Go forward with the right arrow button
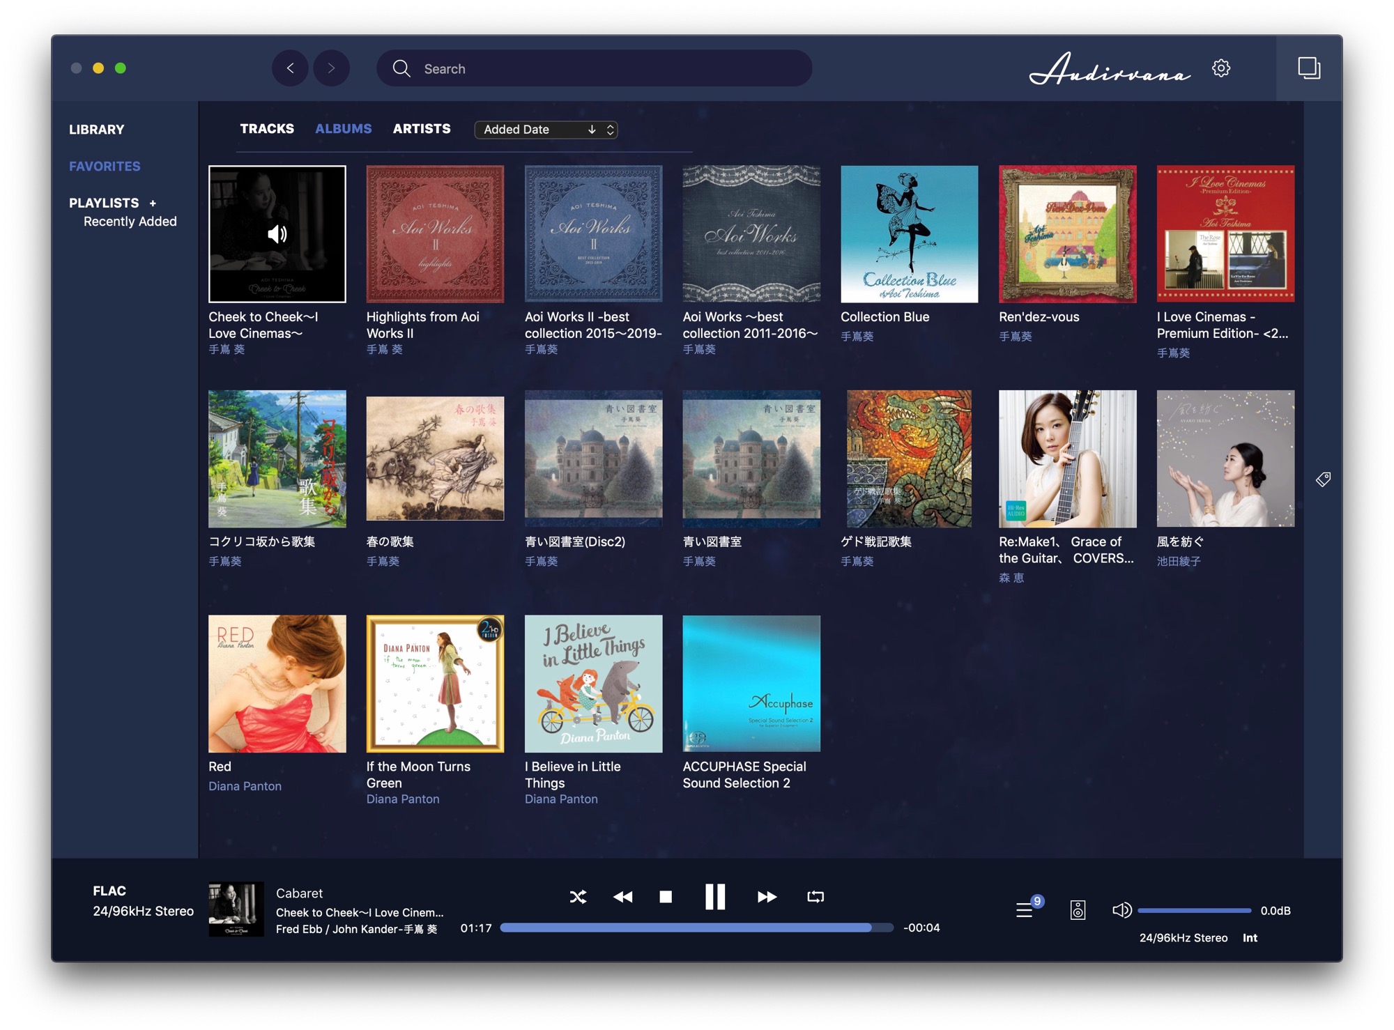1394x1030 pixels. pos(331,68)
